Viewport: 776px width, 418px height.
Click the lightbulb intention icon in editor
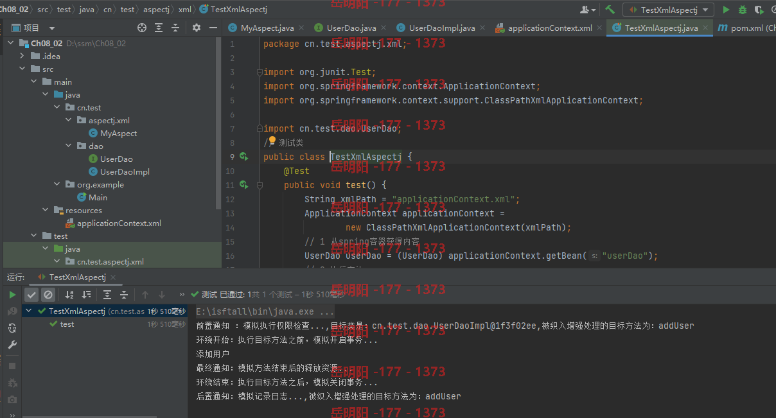(x=272, y=141)
